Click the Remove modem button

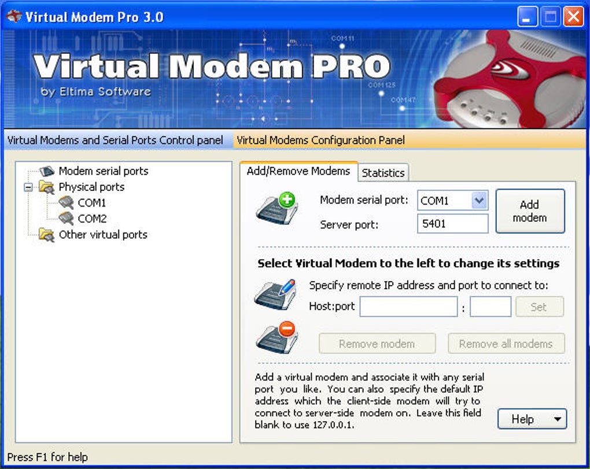377,344
